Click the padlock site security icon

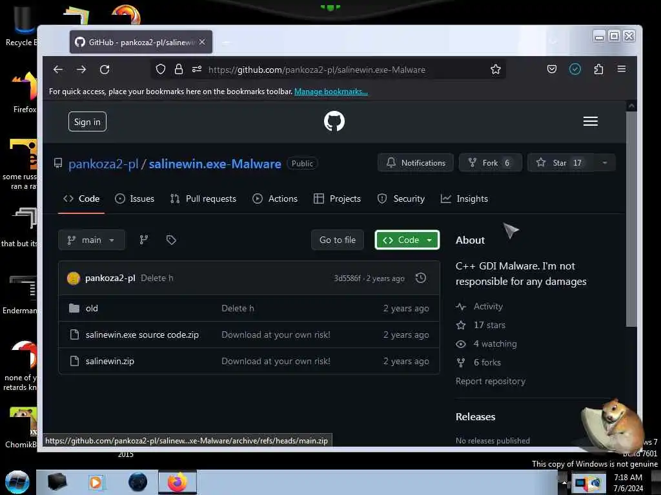(179, 70)
